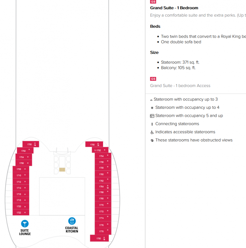Viewport: 246px width, 248px height.
Task: Click the obstructed view icon on stateroom 1780
Action: 104,239
